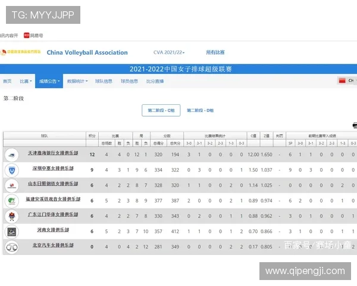This screenshot has width=357, height=286.
Task: Click the Fujian Anxi Tieguanyin team logo
Action: [x=11, y=201]
